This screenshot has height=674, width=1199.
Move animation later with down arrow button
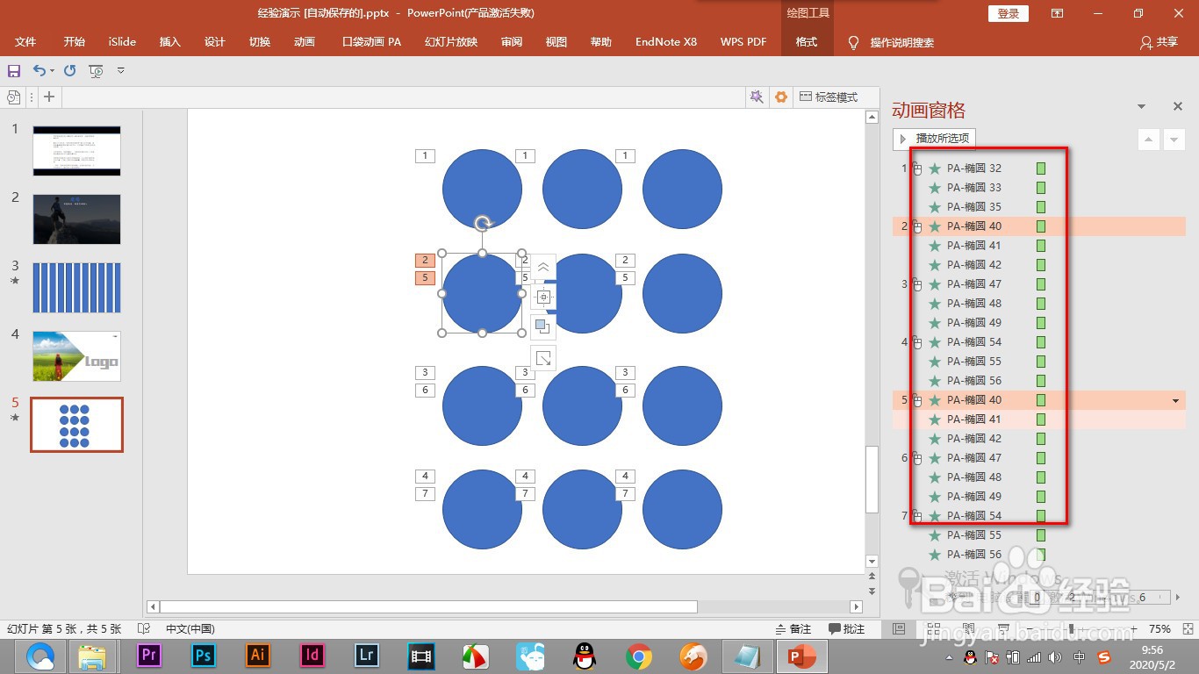point(1174,139)
